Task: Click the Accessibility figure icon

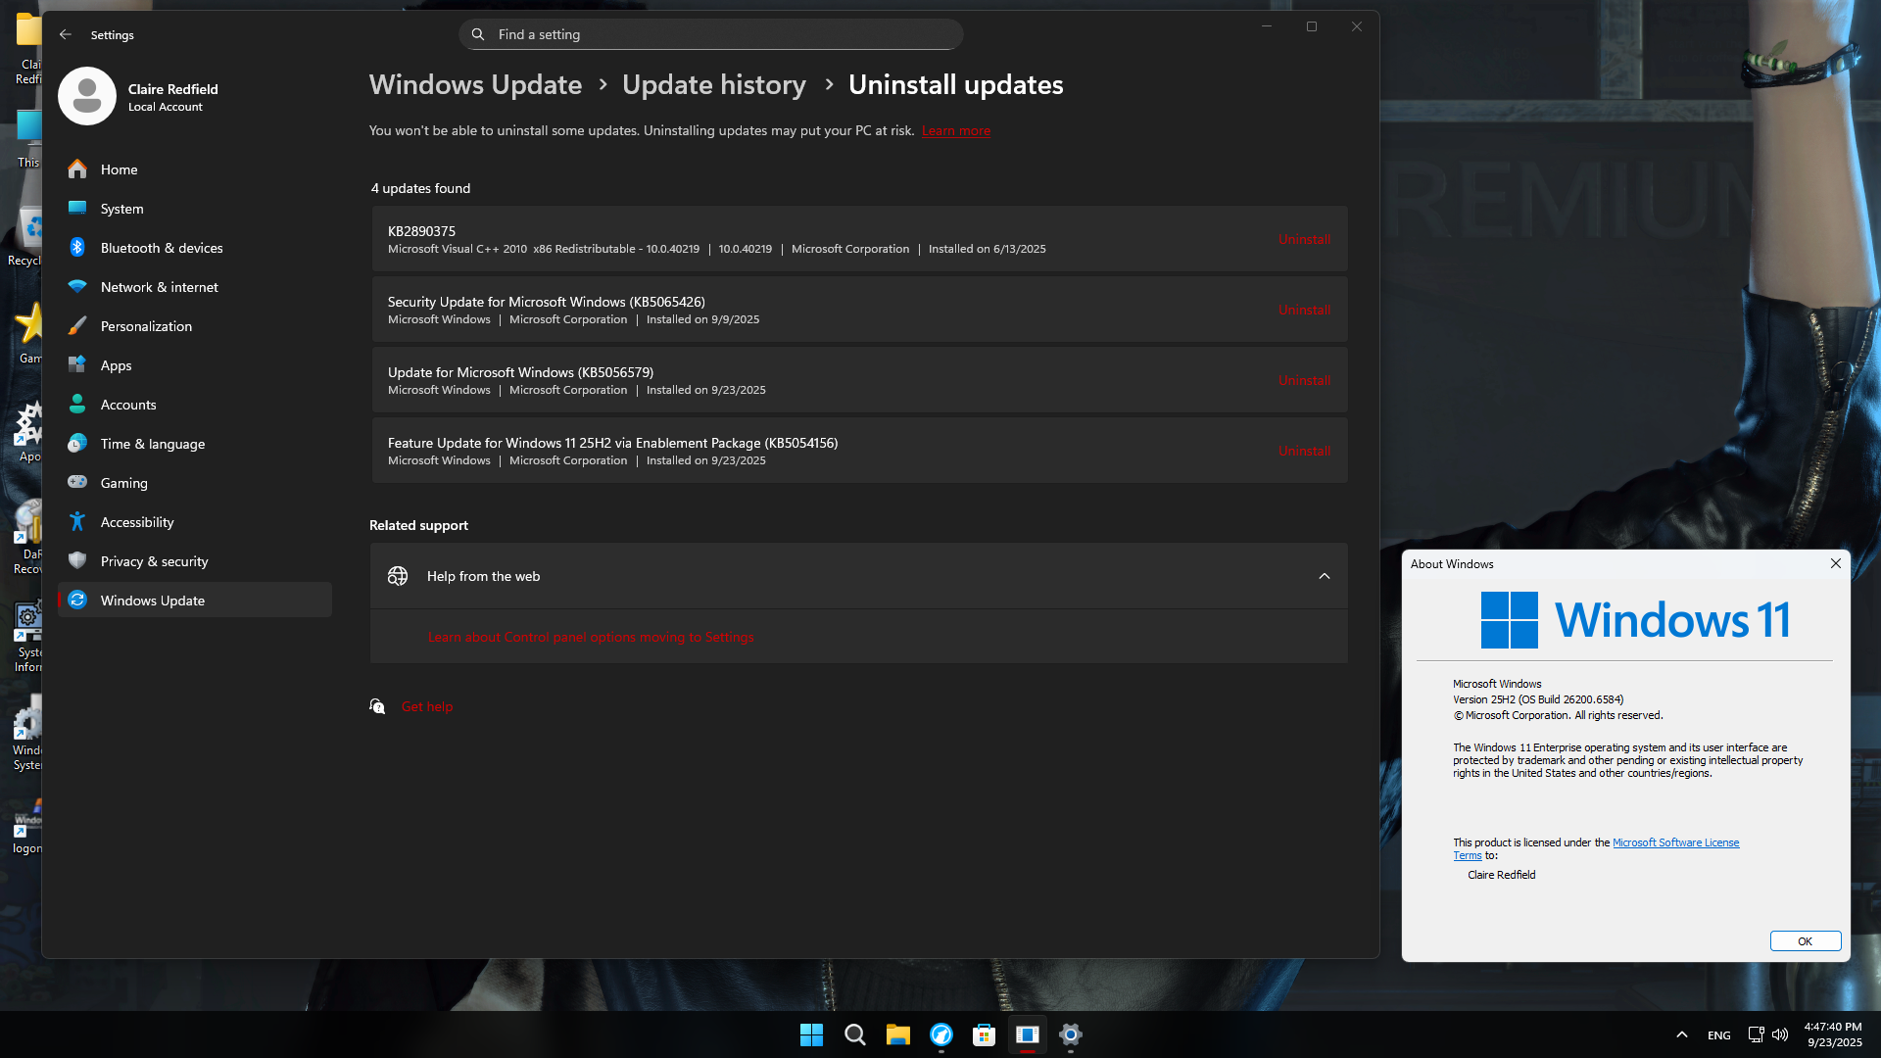Action: [x=77, y=522]
